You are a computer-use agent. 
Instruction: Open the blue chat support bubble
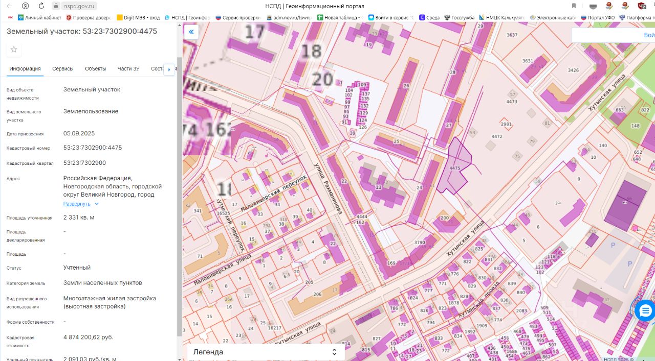pos(645,310)
